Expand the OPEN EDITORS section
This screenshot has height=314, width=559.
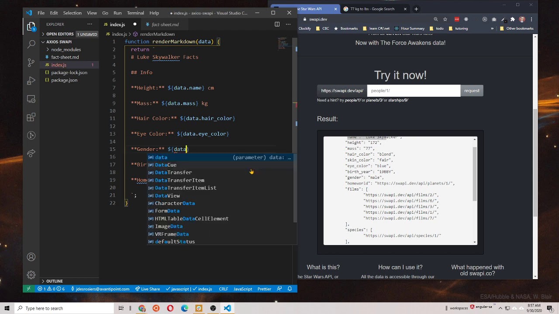(x=59, y=34)
